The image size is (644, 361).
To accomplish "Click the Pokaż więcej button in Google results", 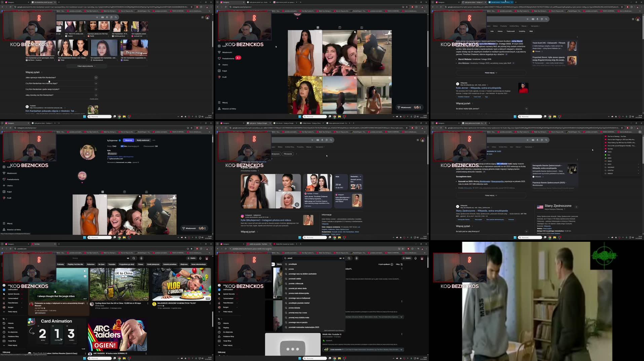I will 490,72.
